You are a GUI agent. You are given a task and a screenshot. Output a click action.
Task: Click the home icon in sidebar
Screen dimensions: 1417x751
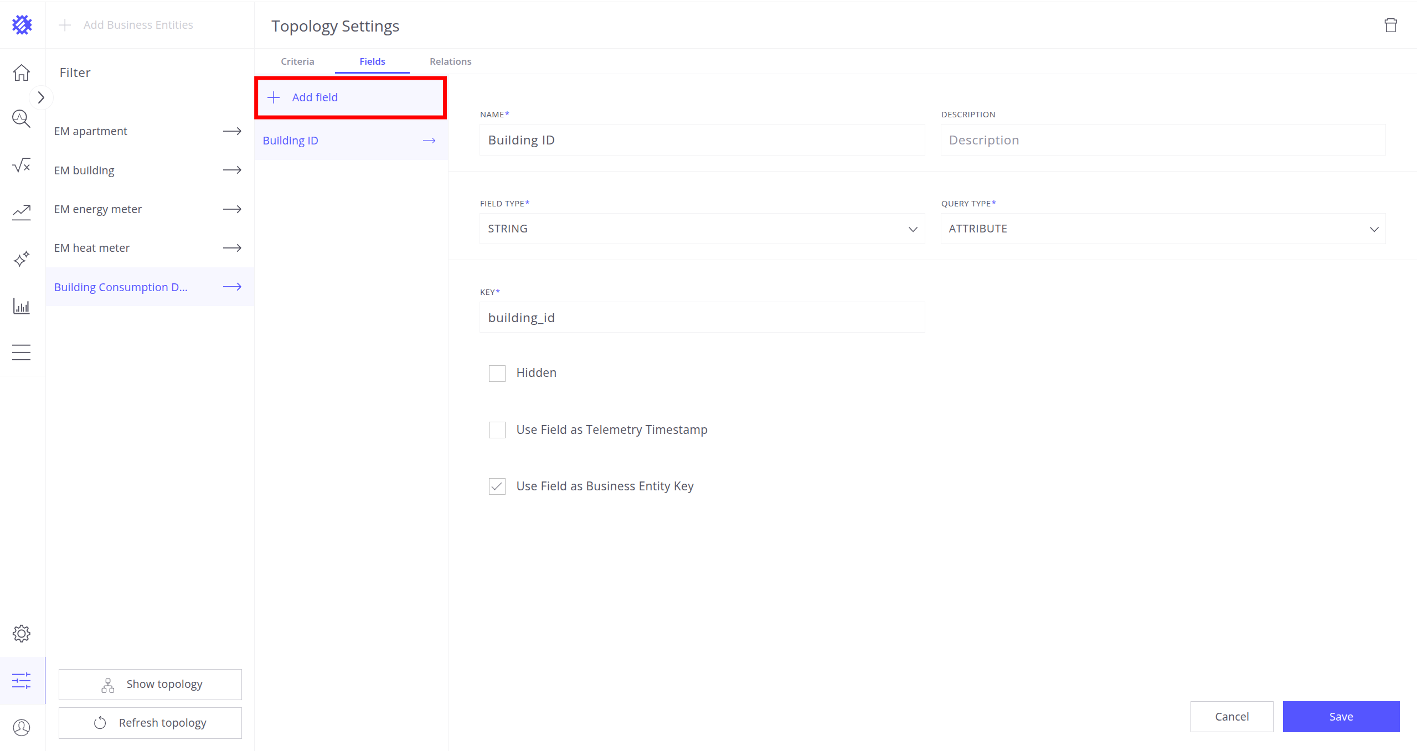pos(22,72)
